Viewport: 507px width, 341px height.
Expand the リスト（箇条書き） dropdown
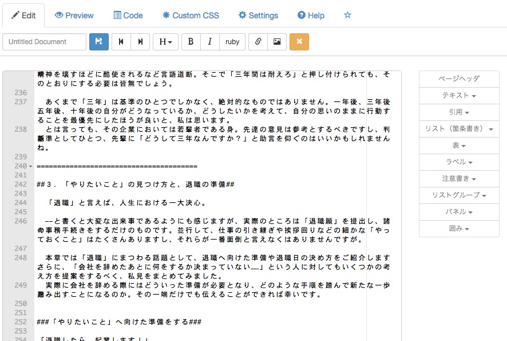point(459,129)
